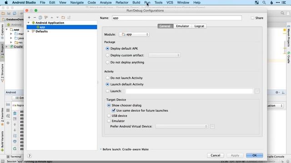Image resolution: width=291 pixels, height=163 pixels.
Task: Collapse Android Application tree node
Action: click(29, 23)
